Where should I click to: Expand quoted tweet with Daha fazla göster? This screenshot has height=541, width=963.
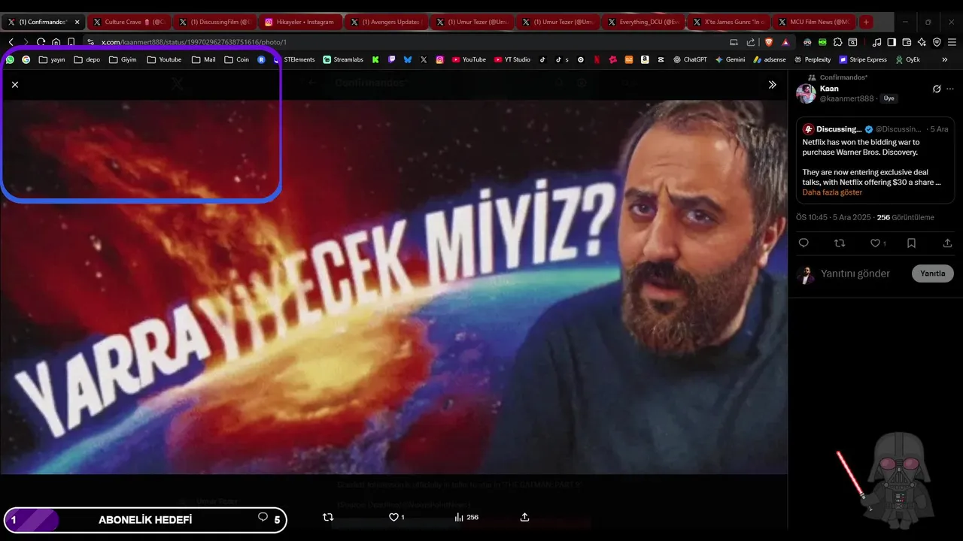[832, 192]
